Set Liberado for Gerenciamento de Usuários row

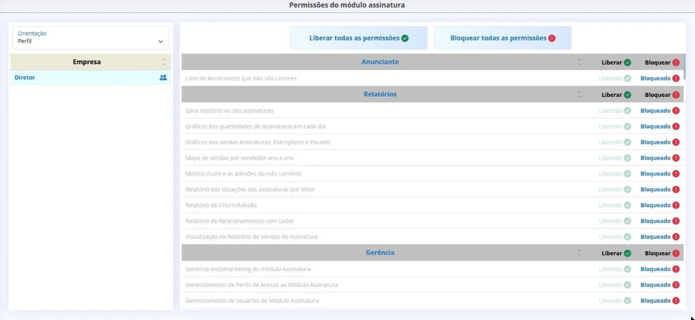tap(615, 301)
